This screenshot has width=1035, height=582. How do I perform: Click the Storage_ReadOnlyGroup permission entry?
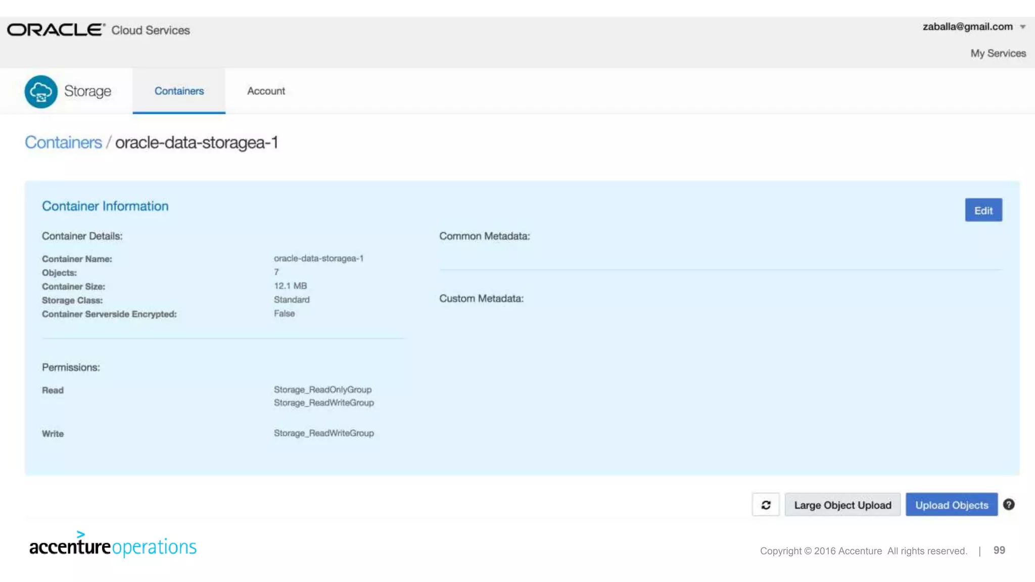click(322, 390)
